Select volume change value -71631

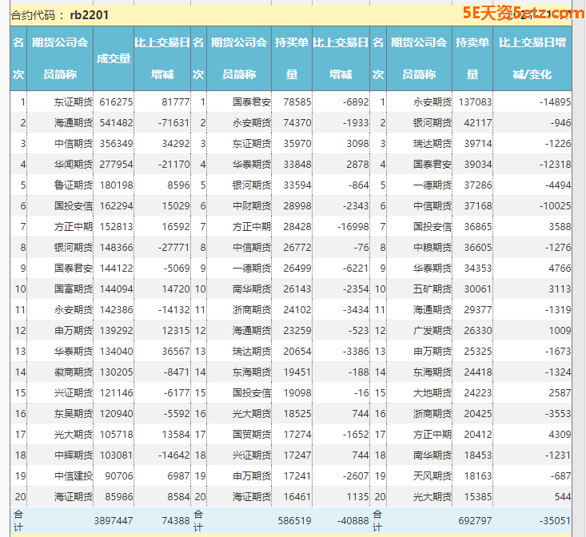pyautogui.click(x=173, y=123)
